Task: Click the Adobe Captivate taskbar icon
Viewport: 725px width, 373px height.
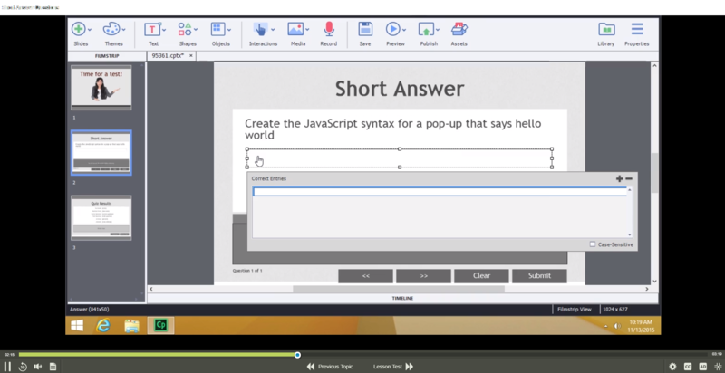Action: tap(160, 325)
